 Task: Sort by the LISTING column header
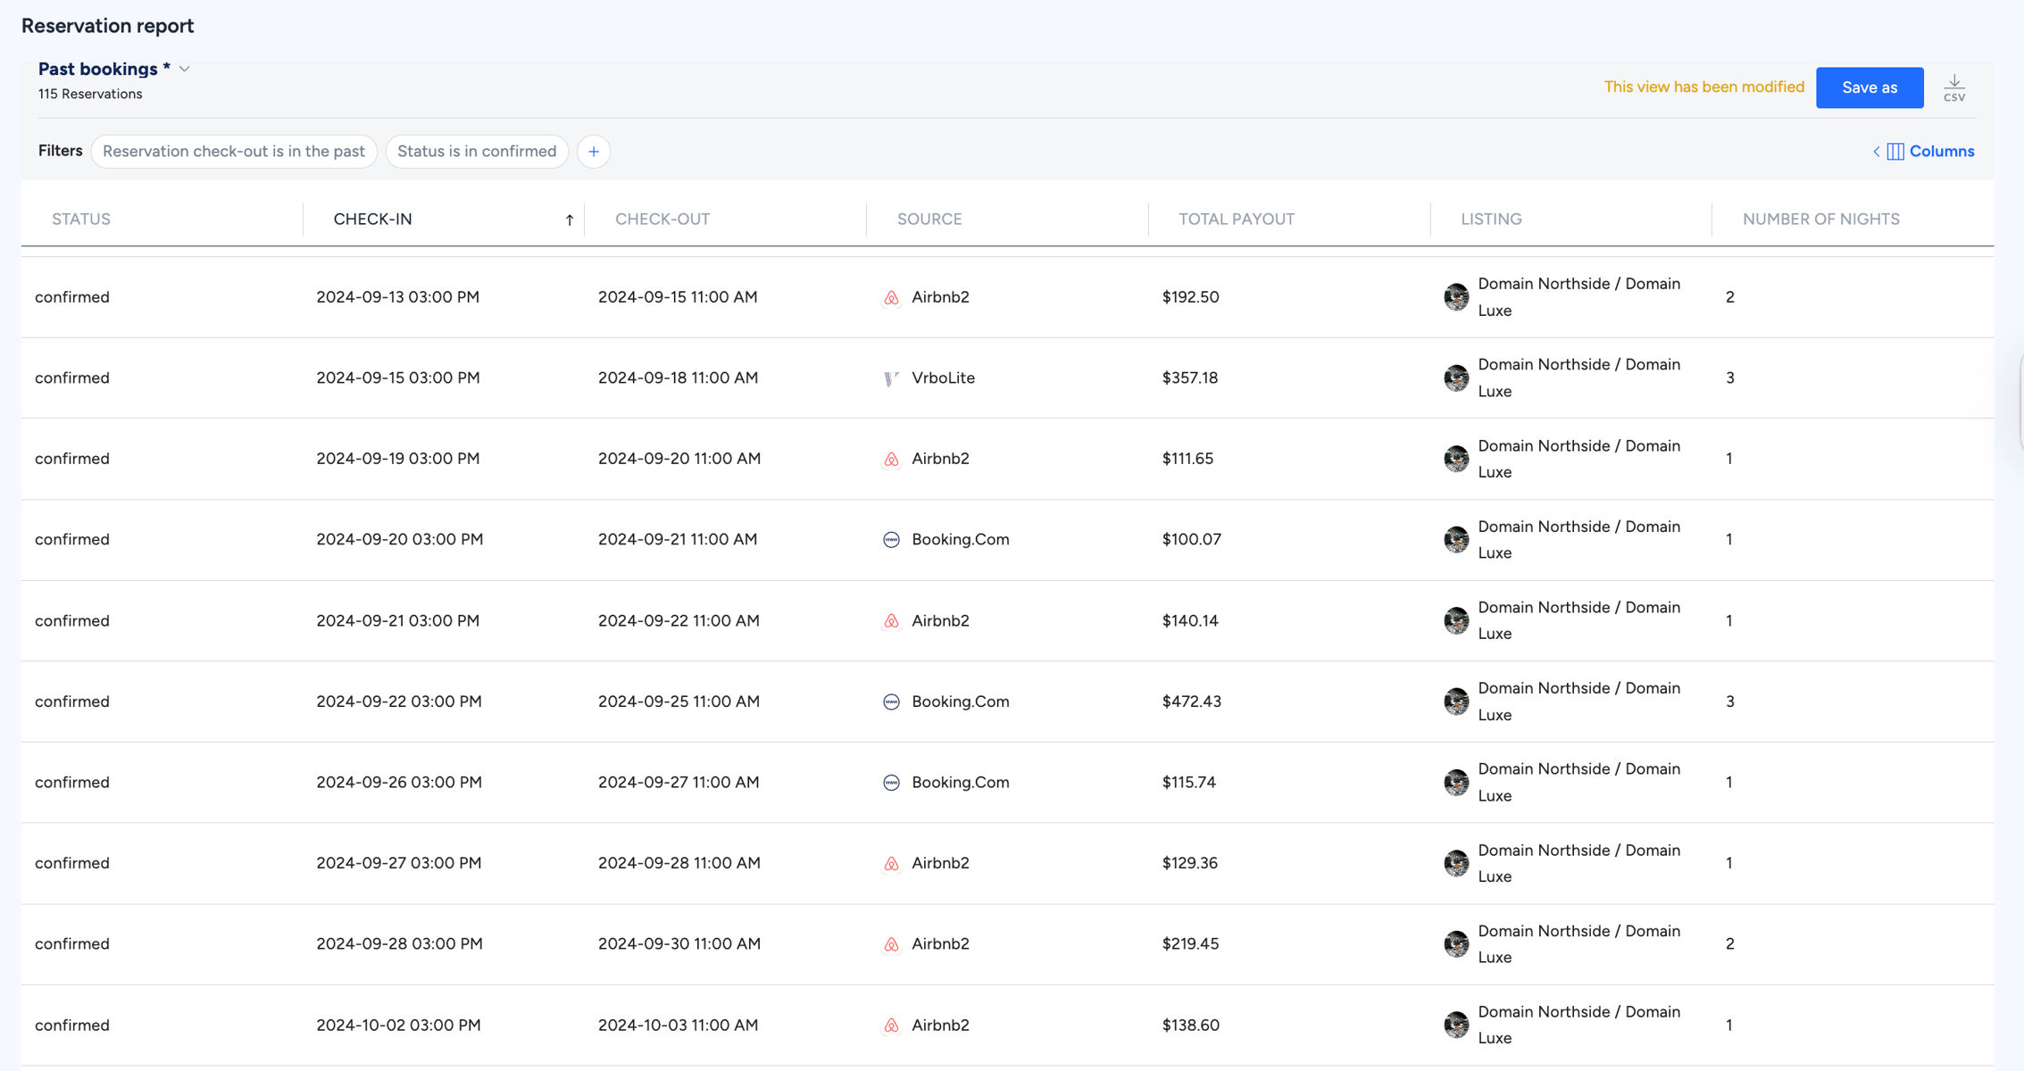[1491, 220]
